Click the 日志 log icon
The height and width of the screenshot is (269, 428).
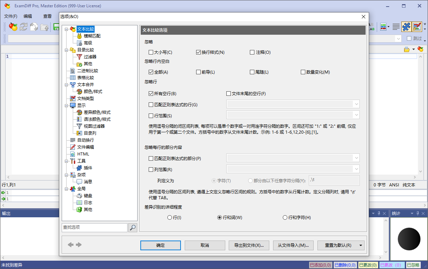[x=79, y=203]
